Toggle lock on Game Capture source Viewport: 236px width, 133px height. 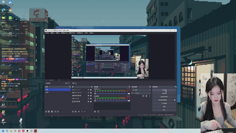(x=91, y=98)
